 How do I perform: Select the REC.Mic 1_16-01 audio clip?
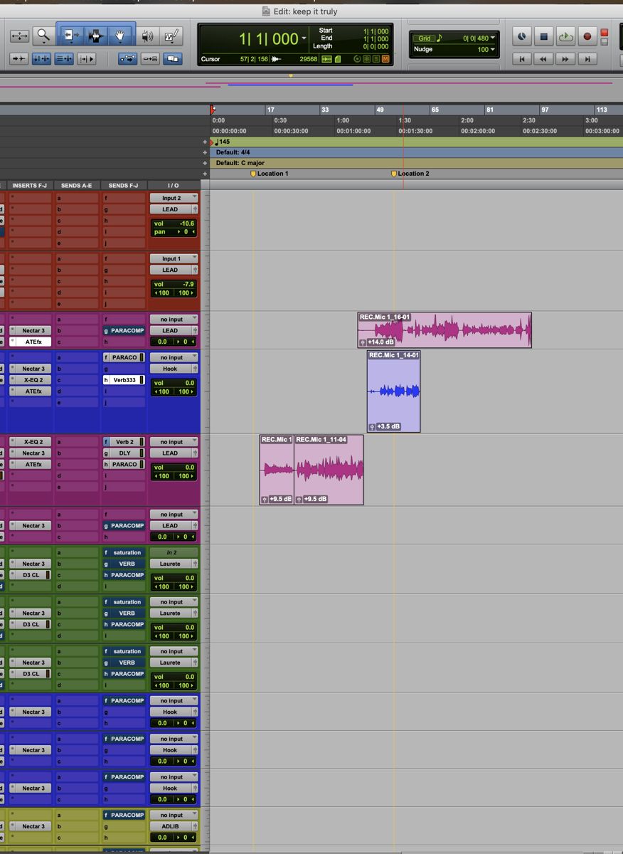tap(444, 330)
